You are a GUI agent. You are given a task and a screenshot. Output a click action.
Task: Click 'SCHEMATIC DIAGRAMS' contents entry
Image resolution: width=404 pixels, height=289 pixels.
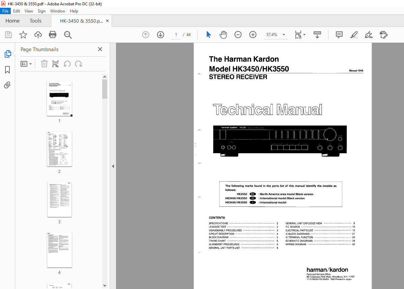click(299, 241)
